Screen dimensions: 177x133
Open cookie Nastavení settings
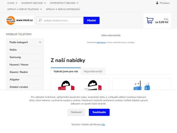[76, 112]
